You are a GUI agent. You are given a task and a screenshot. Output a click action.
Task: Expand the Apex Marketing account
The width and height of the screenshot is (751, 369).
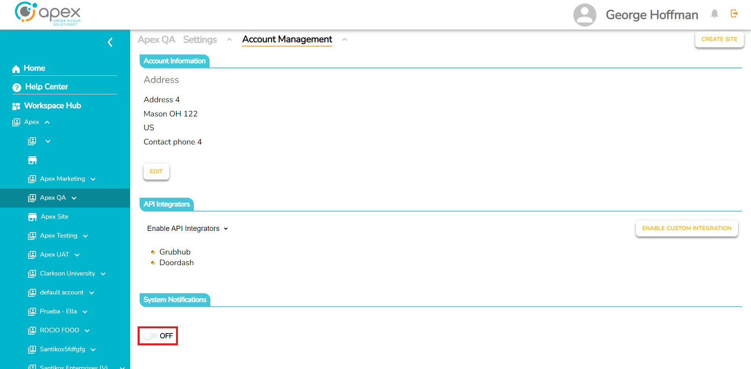coord(93,179)
